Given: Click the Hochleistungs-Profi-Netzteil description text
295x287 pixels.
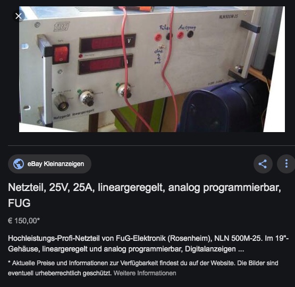Looking at the screenshot, I should tap(148, 243).
